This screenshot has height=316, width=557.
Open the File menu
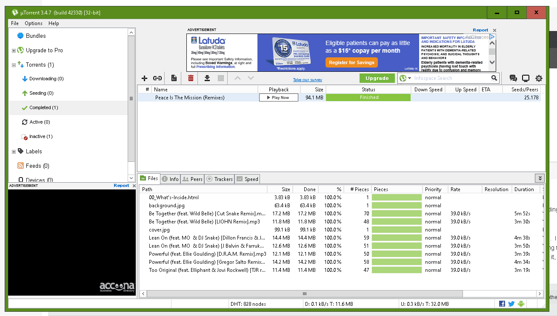pos(15,23)
